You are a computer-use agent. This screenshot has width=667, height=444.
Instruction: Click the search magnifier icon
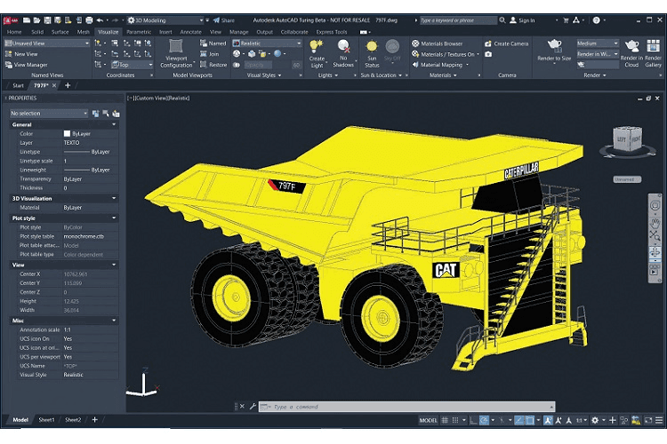coord(502,20)
